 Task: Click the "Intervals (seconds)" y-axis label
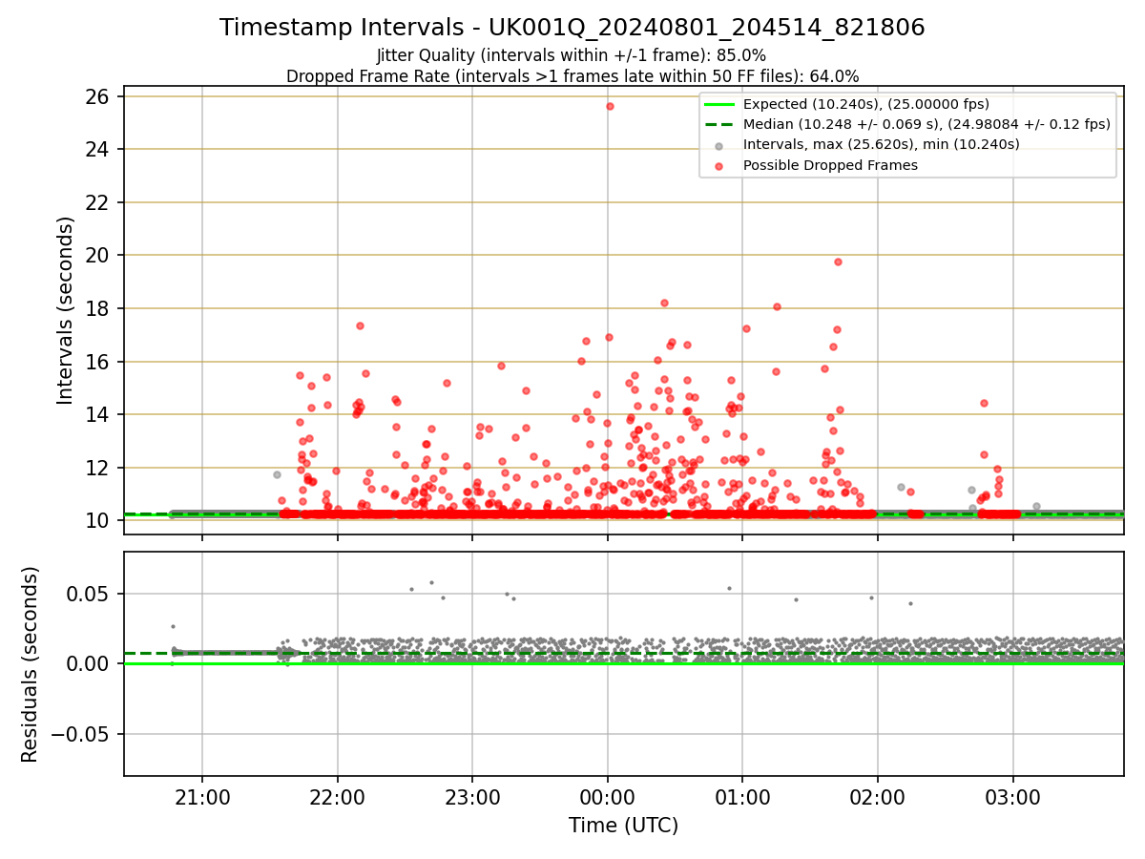(x=65, y=310)
